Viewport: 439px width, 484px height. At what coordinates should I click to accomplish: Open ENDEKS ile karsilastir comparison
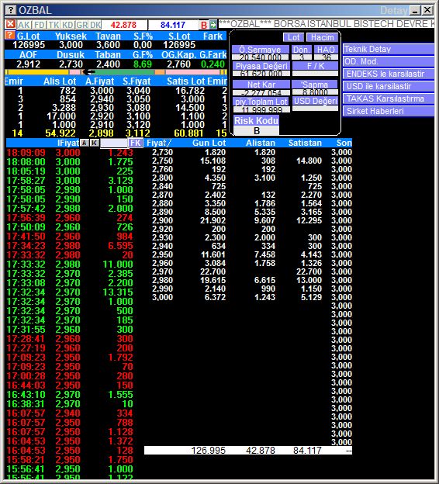click(x=389, y=74)
